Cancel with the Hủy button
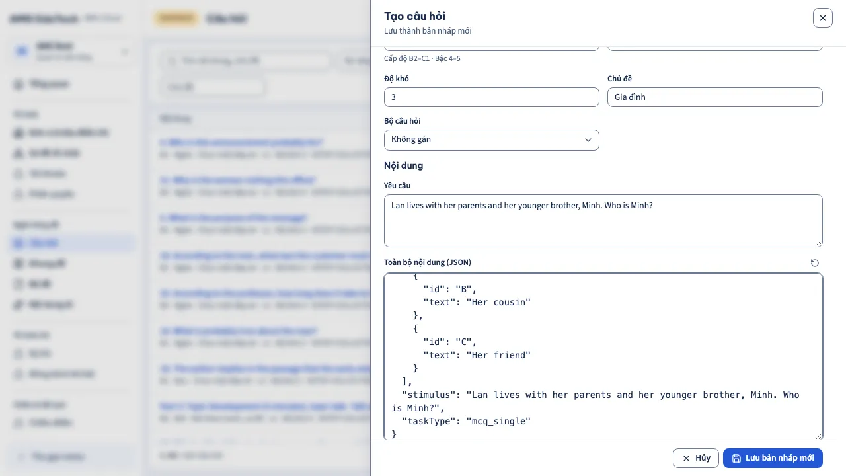 [x=696, y=458]
